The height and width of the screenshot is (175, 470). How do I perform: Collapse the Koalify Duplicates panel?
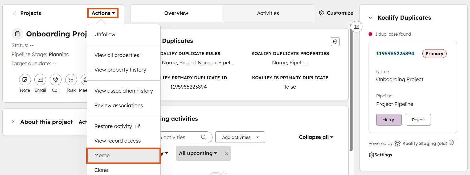tap(370, 18)
